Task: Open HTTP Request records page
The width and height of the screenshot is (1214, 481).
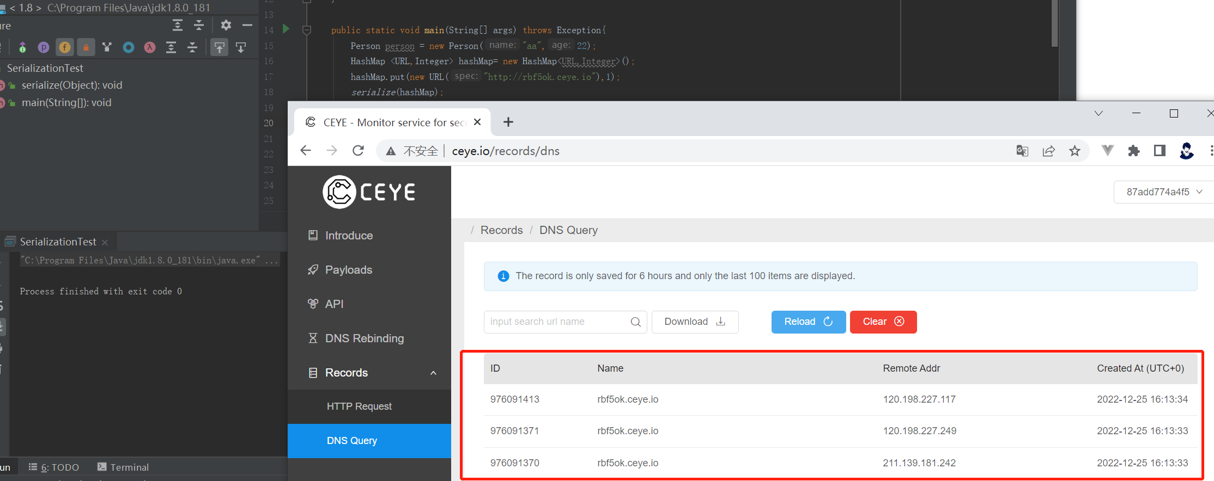Action: coord(359,406)
